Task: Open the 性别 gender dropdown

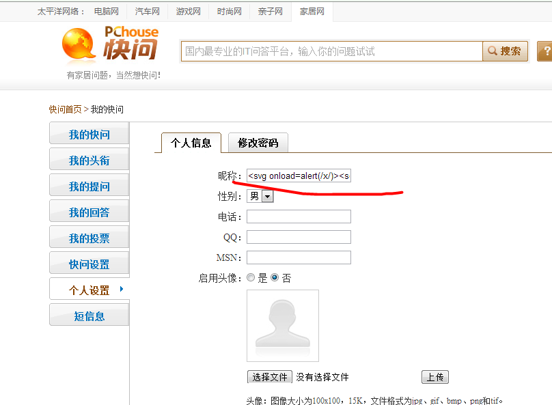Action: click(260, 196)
